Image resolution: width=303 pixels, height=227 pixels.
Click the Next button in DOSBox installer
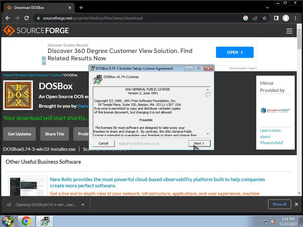pos(199,143)
